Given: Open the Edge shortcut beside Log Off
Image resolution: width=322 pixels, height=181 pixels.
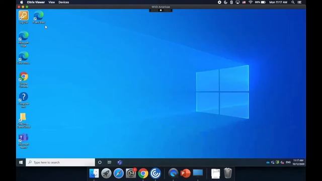Looking at the screenshot, I should [39, 17].
